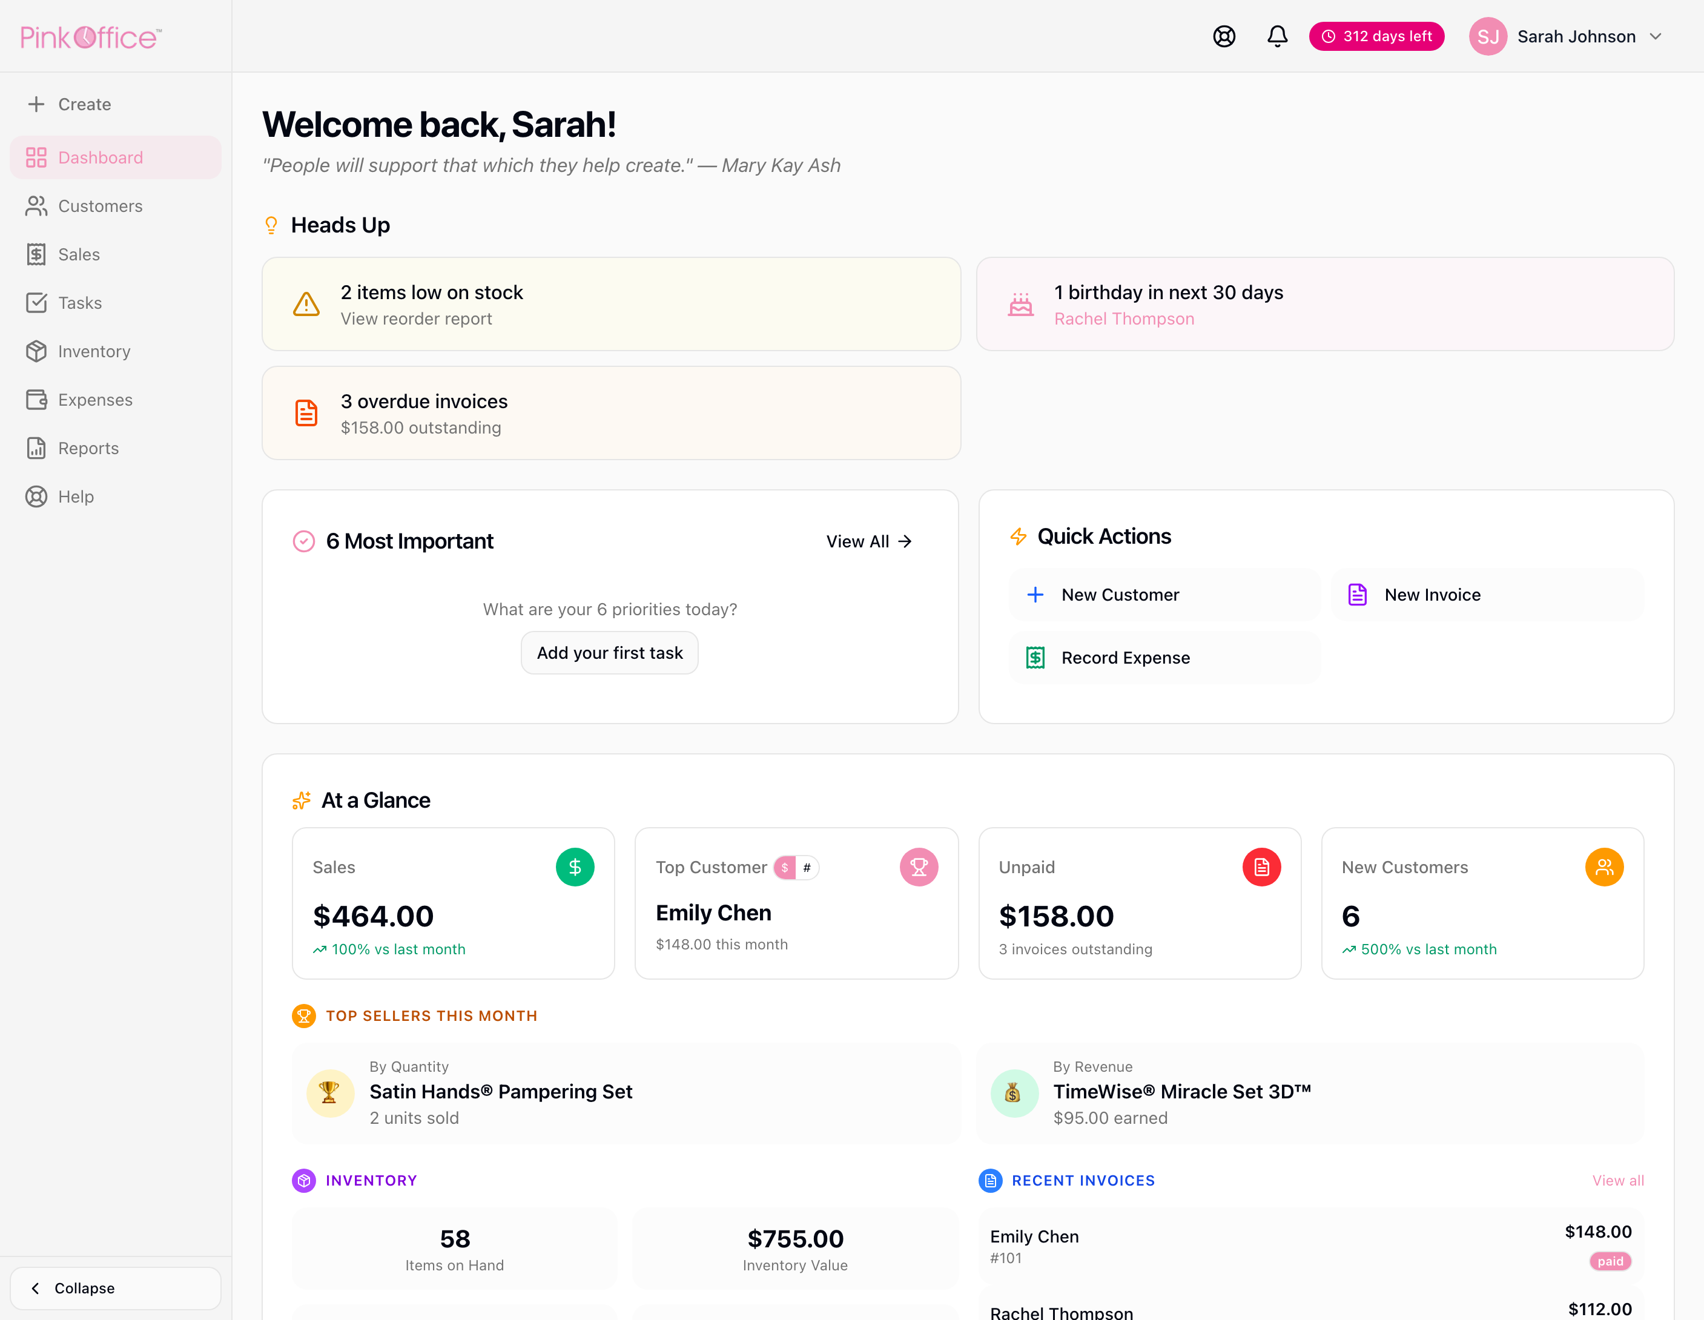Go to Dashboard in sidebar
This screenshot has width=1704, height=1320.
[116, 157]
